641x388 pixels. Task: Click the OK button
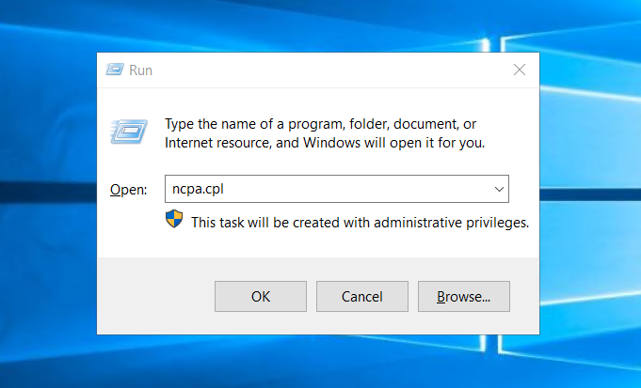261,296
